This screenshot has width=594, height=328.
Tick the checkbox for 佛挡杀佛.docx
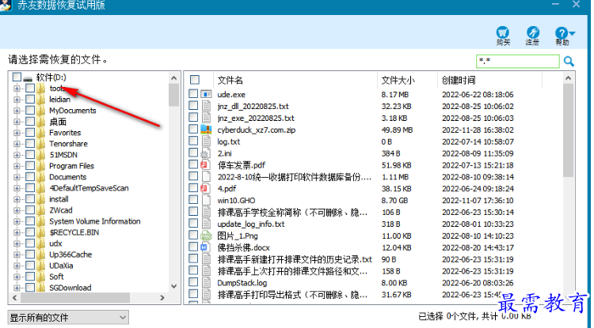[193, 247]
